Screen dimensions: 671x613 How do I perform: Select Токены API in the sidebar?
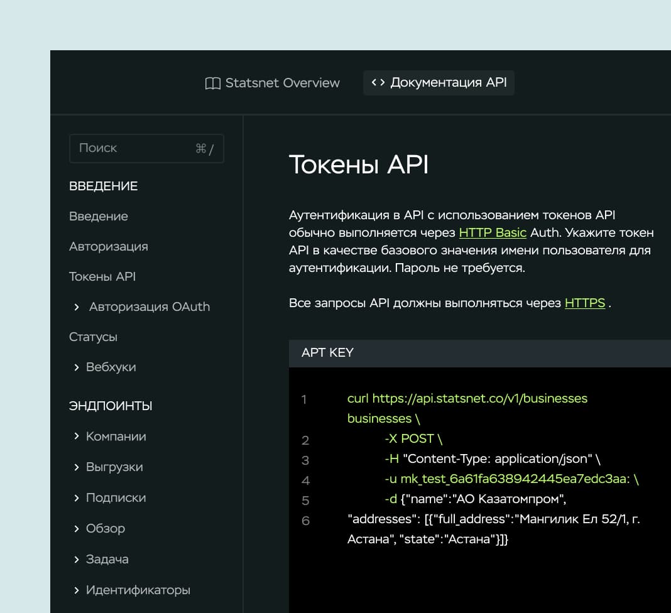pyautogui.click(x=102, y=277)
